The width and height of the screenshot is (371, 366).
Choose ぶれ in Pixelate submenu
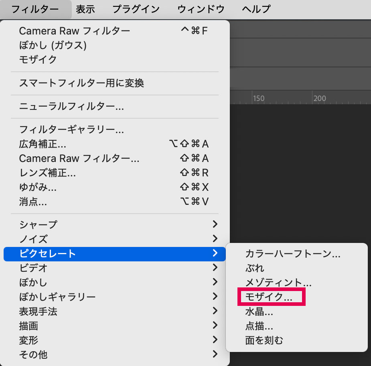tap(297, 268)
